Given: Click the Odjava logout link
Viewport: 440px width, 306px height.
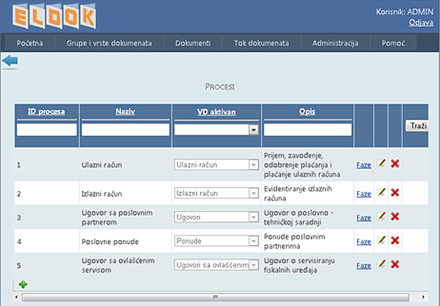Looking at the screenshot, I should (x=421, y=23).
